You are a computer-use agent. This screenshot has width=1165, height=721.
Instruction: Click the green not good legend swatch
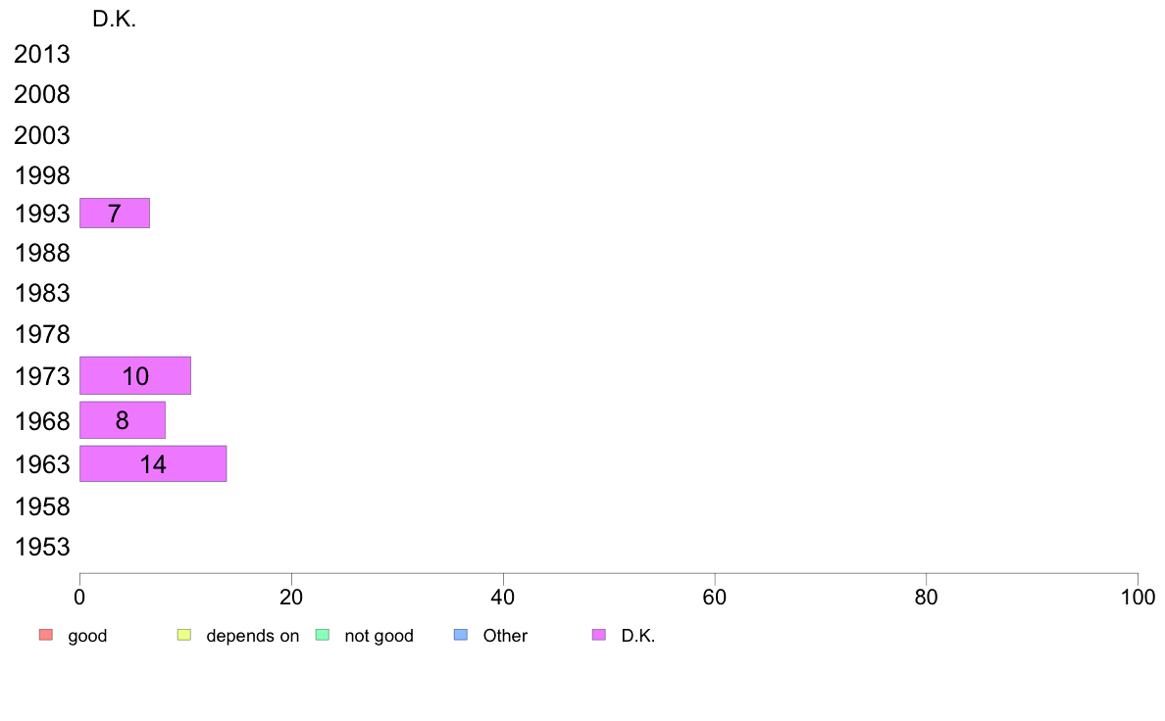[323, 635]
